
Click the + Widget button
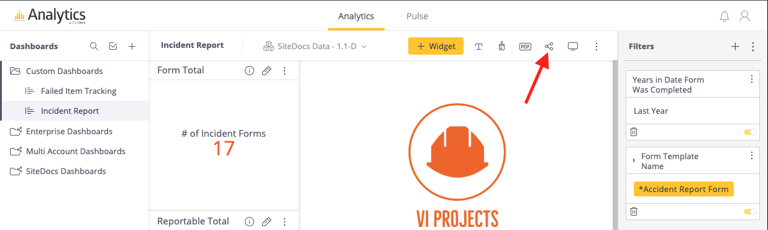436,46
